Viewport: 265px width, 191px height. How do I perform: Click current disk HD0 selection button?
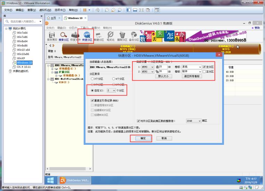coord(110,67)
